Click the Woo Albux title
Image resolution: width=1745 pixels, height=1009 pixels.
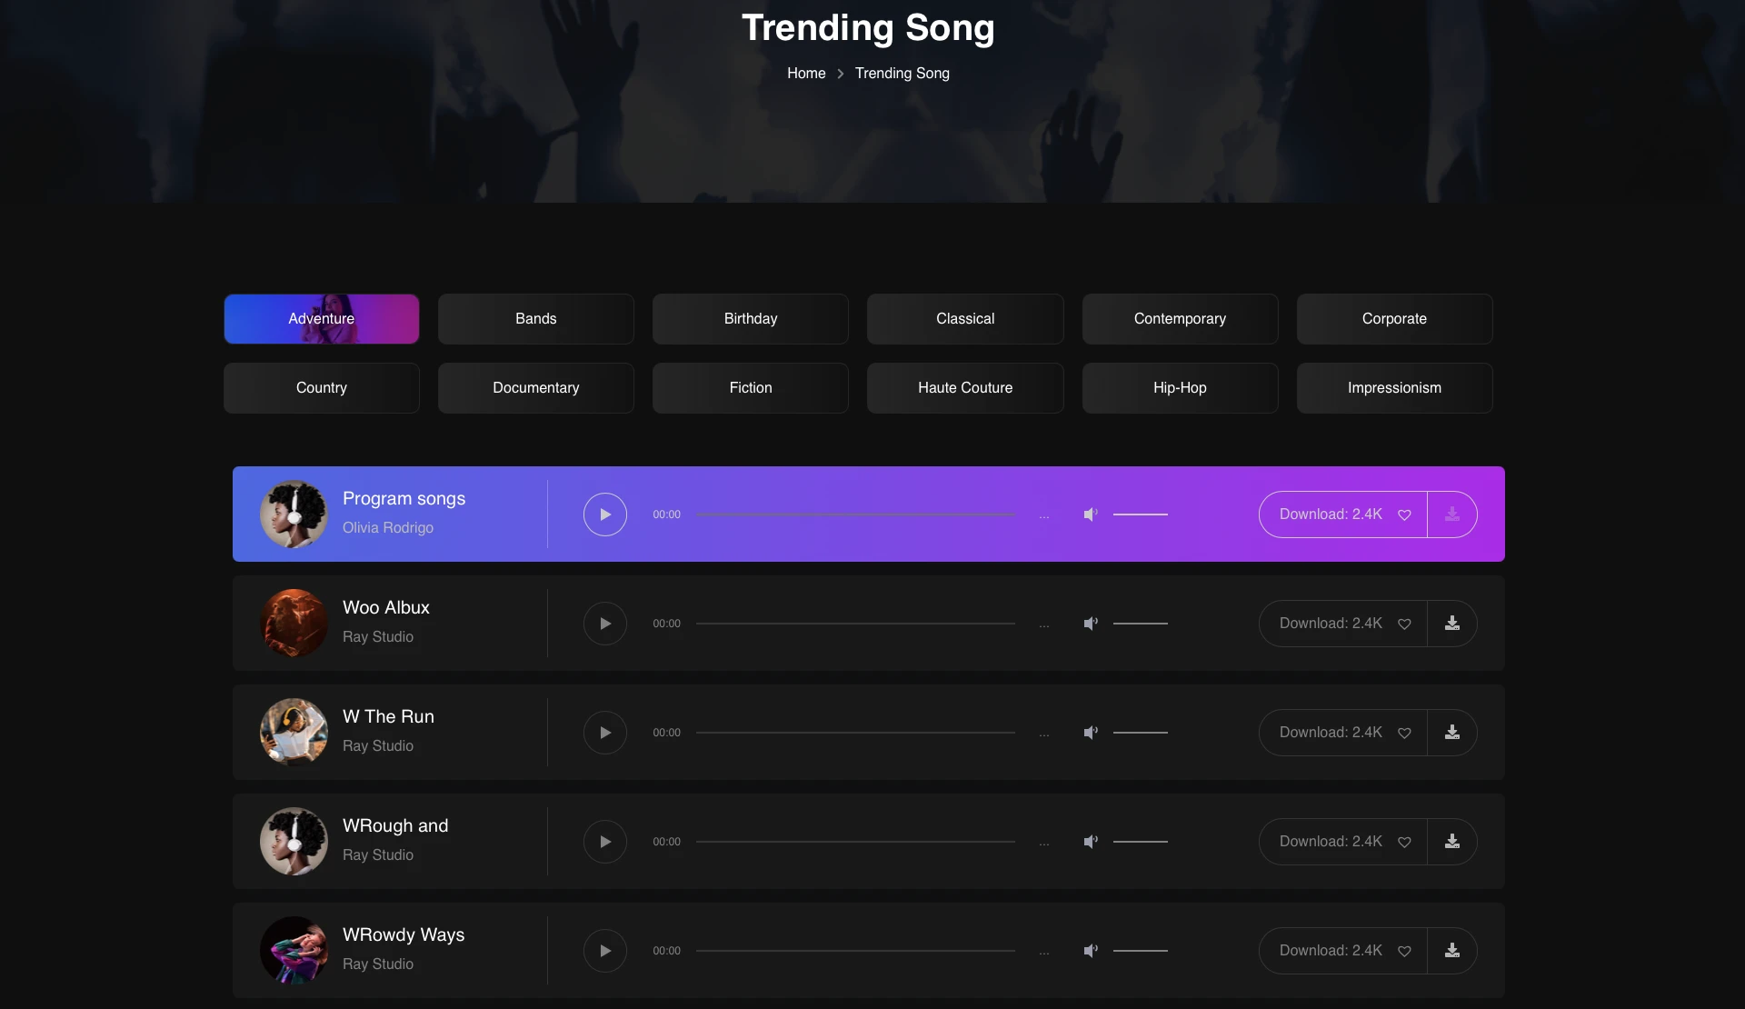point(386,608)
